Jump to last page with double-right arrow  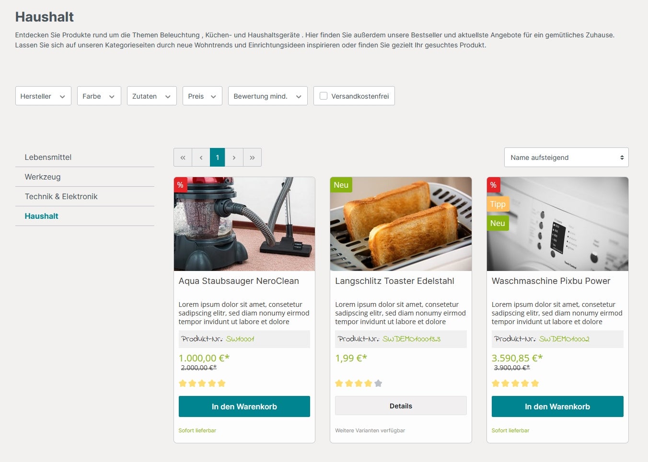pos(252,158)
